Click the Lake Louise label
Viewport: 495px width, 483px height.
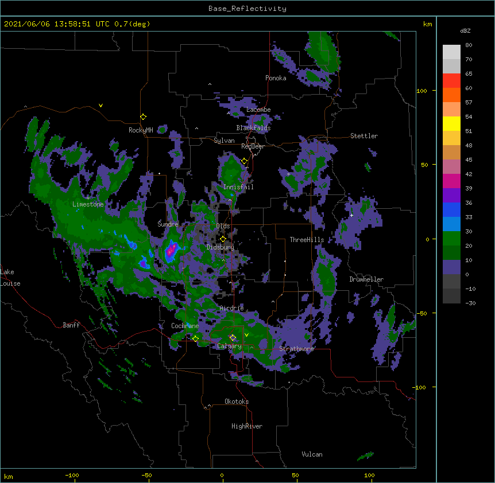pos(10,278)
